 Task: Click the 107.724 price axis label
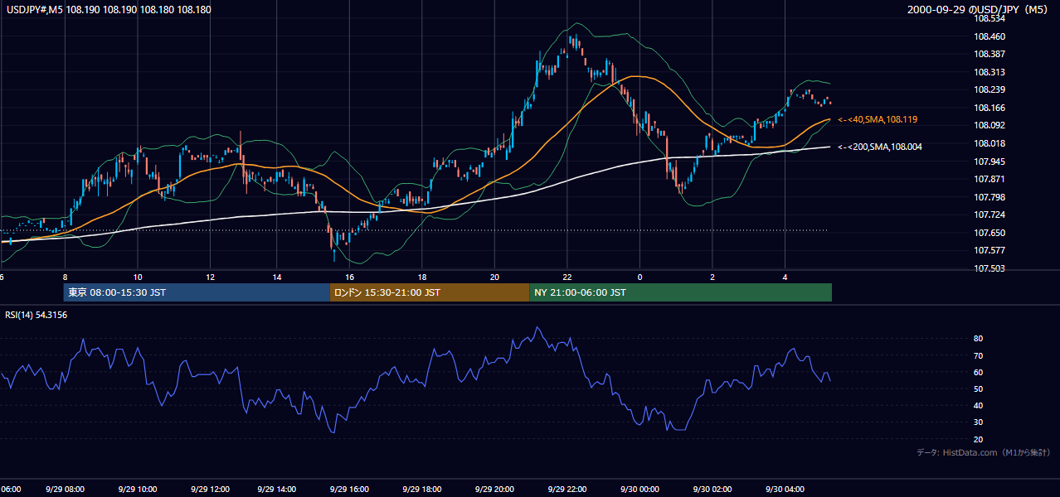coord(989,215)
